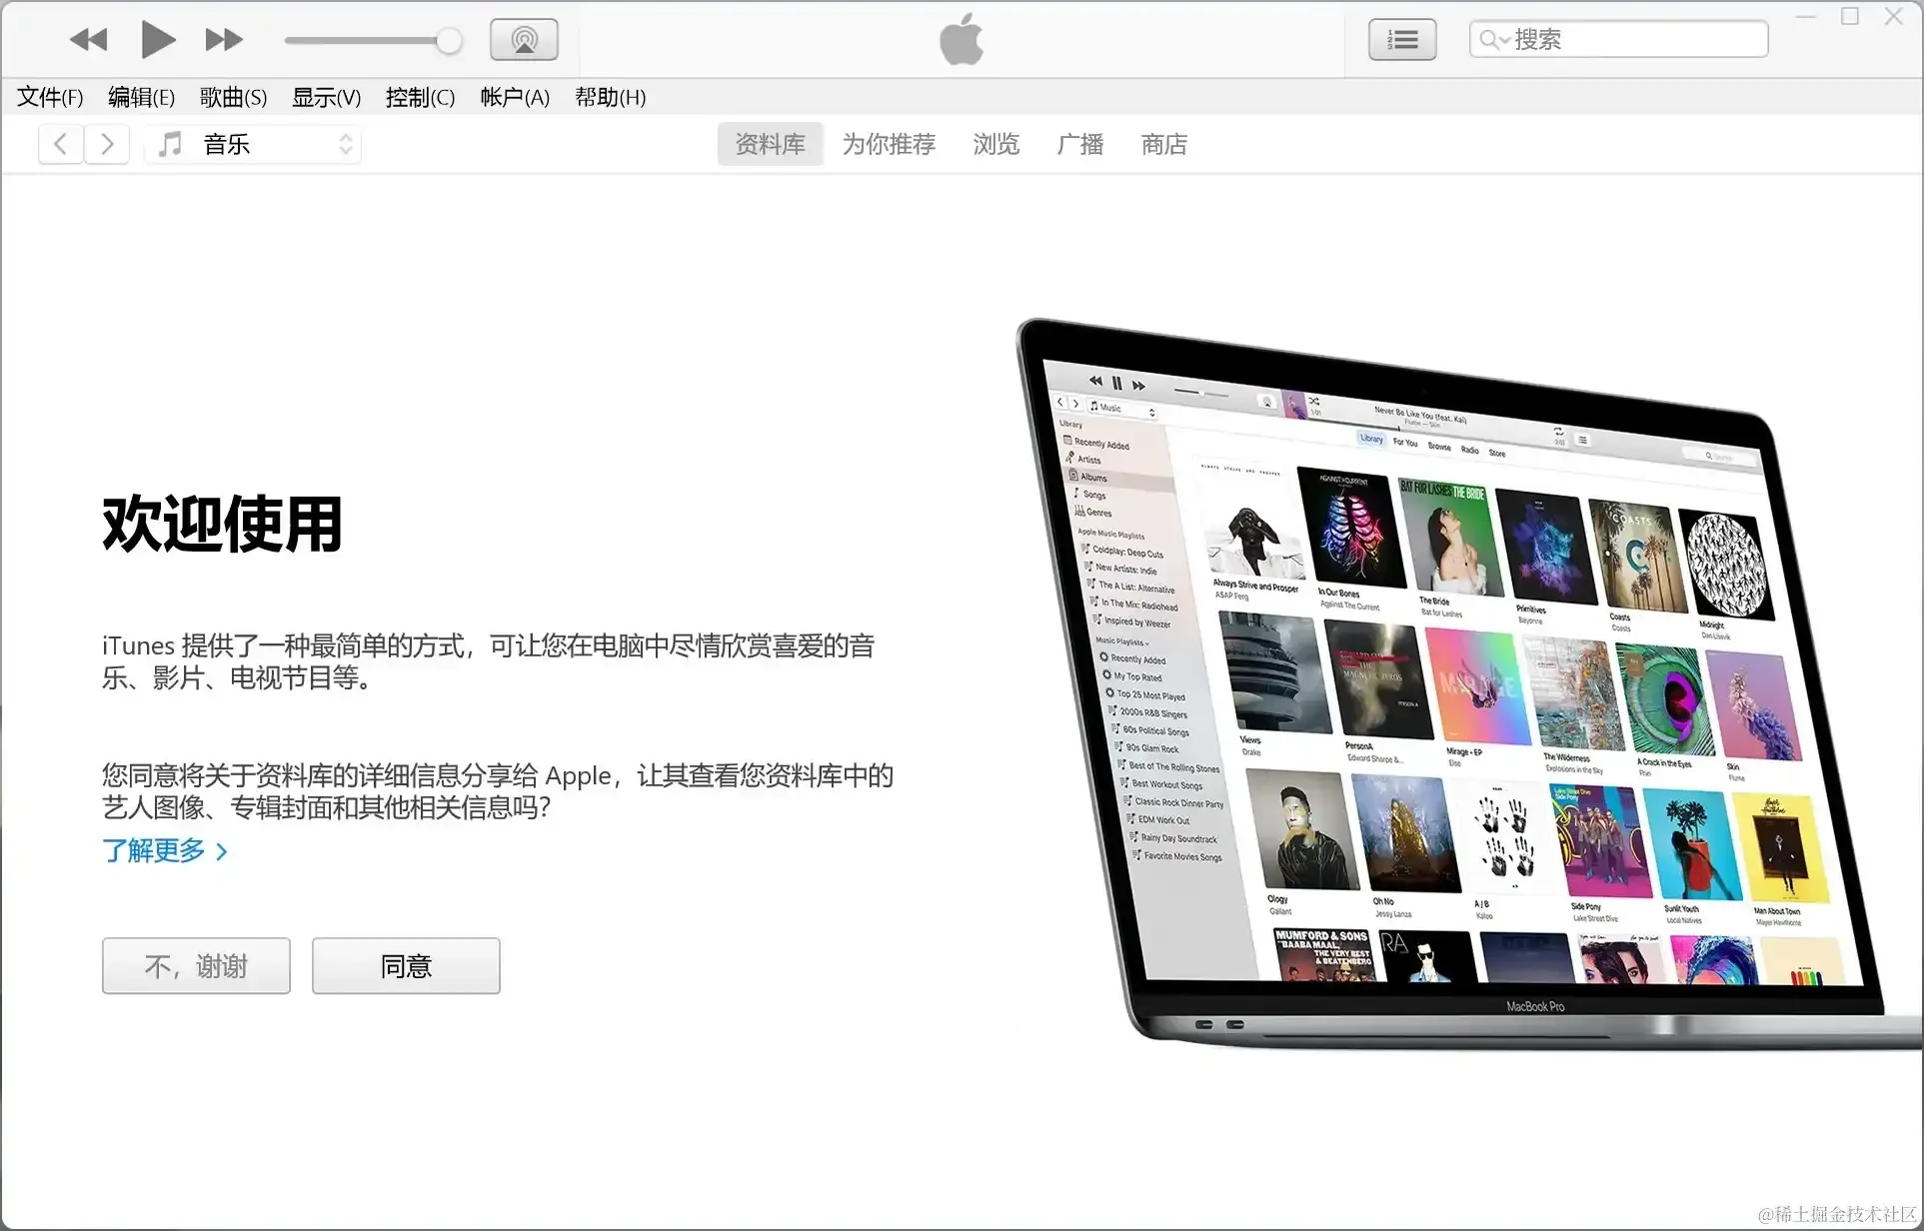Open the Up Next list button

click(1401, 40)
